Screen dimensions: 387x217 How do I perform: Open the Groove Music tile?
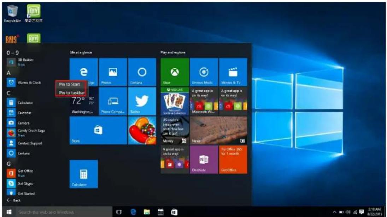[x=204, y=72]
